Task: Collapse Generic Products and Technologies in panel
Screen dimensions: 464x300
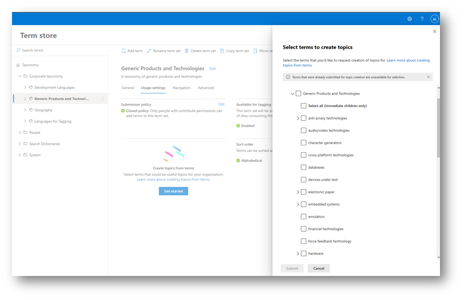Action: 292,93
